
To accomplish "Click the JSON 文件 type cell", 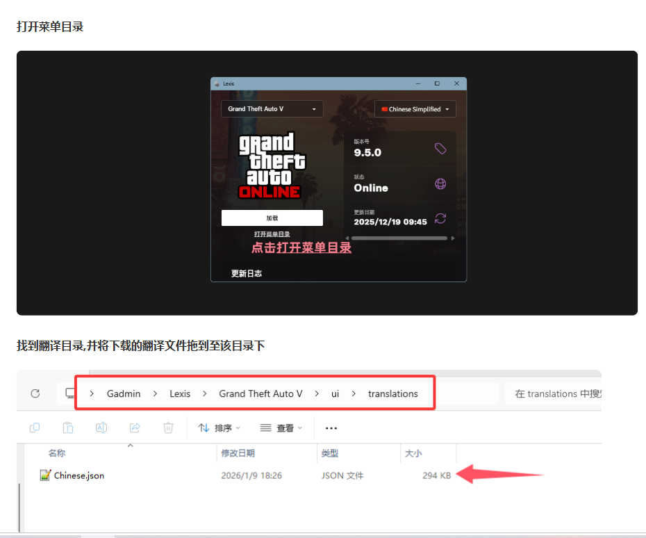I will [x=342, y=475].
